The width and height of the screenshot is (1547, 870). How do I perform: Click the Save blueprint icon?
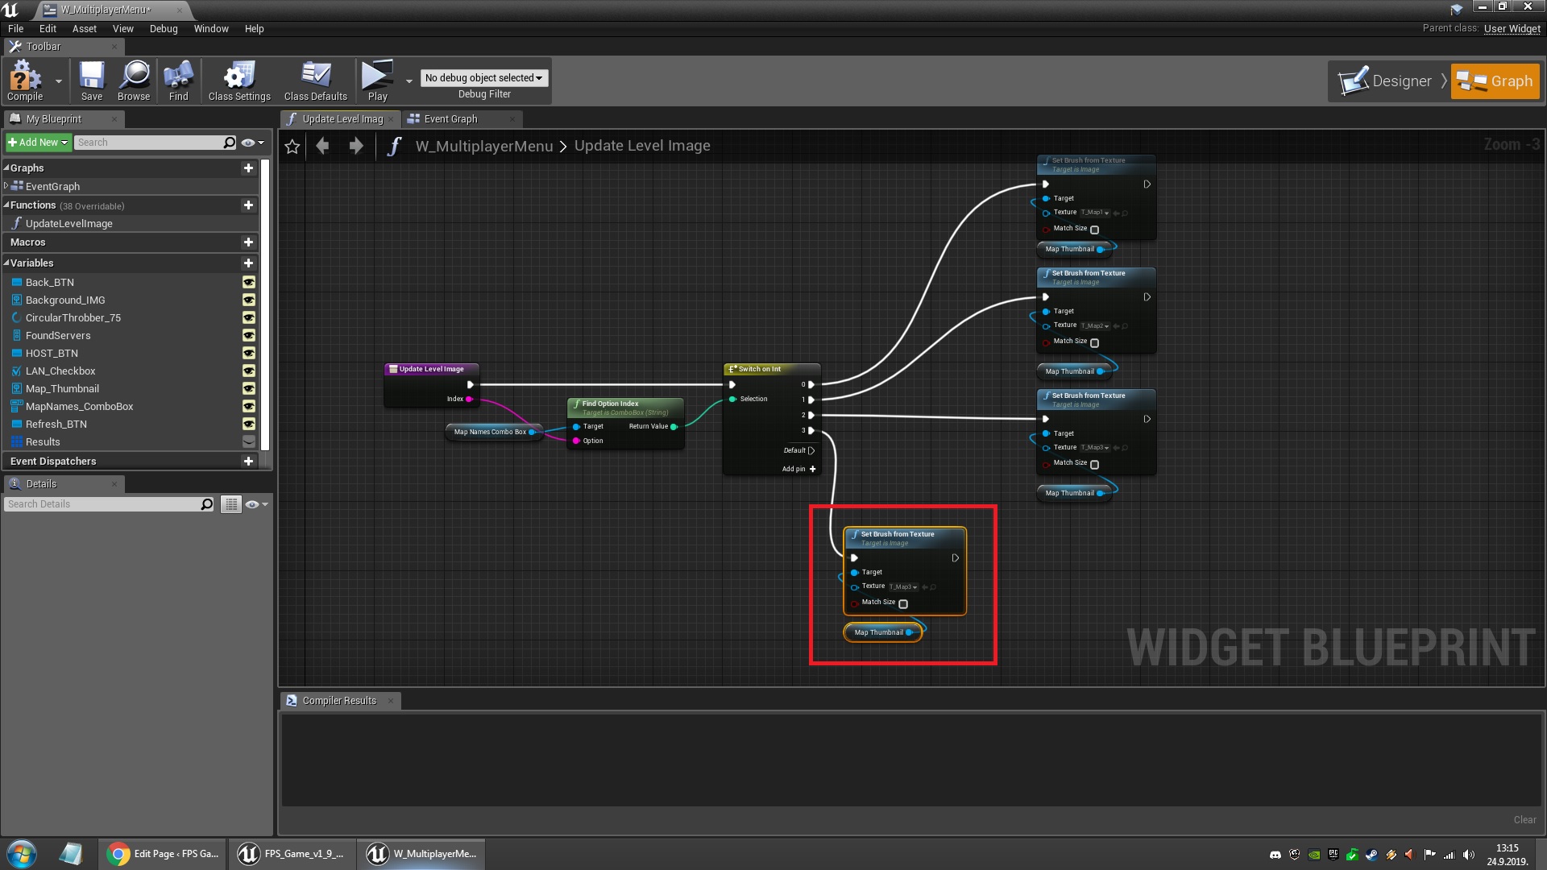point(92,81)
